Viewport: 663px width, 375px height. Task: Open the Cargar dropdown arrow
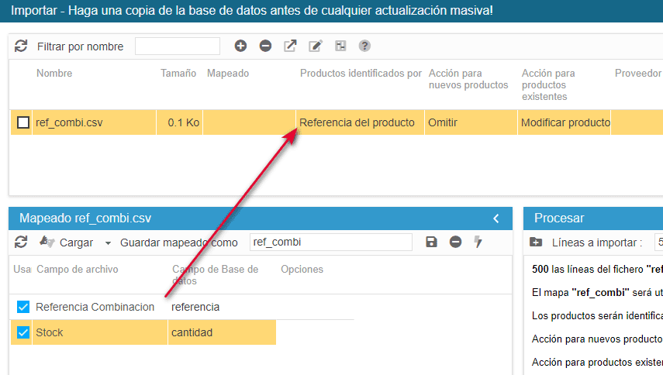coord(108,243)
